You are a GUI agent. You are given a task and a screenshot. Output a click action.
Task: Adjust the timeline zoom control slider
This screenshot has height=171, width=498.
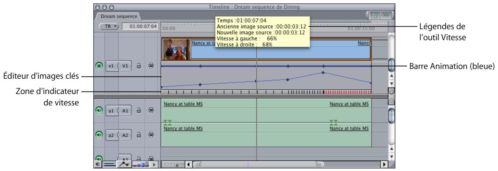pyautogui.click(x=173, y=164)
